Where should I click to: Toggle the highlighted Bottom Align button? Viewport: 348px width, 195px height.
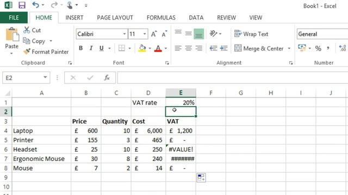[198, 34]
